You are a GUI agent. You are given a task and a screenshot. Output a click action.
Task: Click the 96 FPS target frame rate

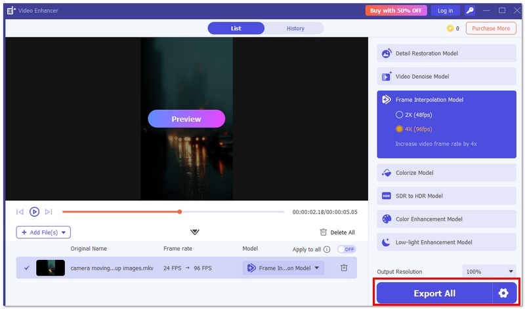[203, 268]
